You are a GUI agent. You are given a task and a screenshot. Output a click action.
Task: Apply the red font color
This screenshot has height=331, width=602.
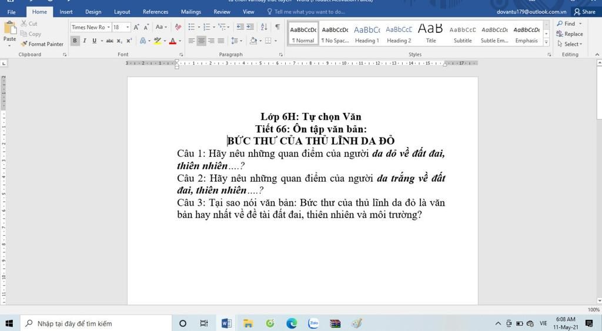click(173, 41)
